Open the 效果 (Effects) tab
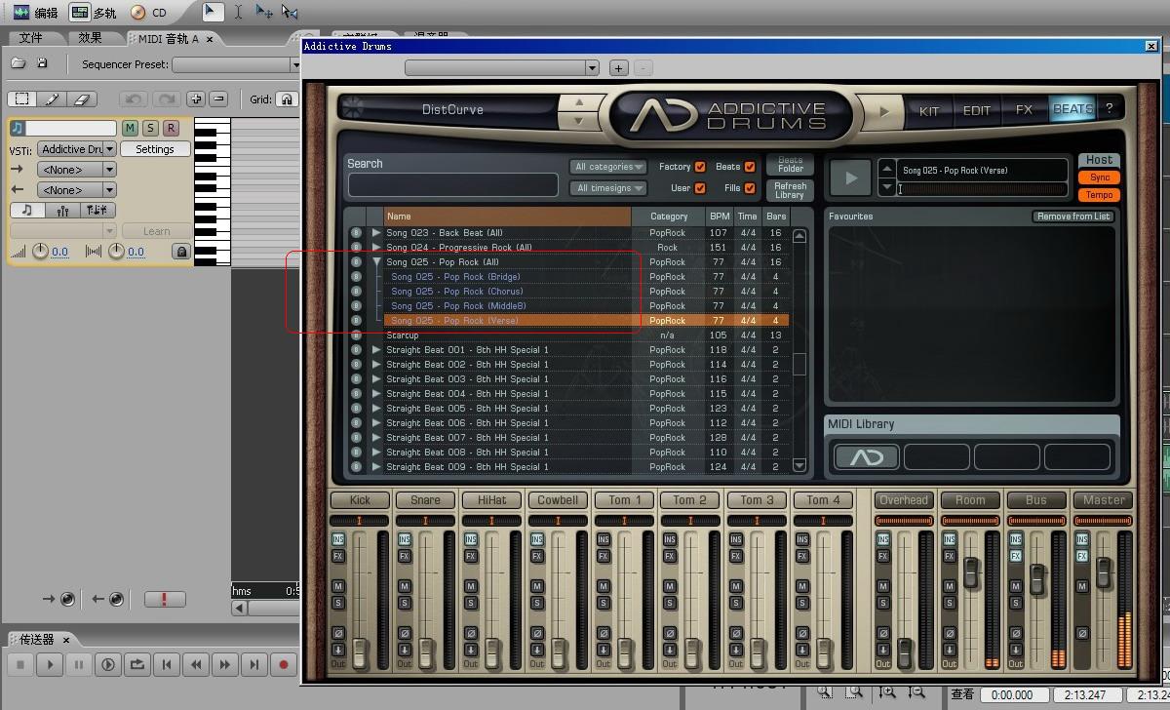Image resolution: width=1170 pixels, height=710 pixels. tap(91, 38)
